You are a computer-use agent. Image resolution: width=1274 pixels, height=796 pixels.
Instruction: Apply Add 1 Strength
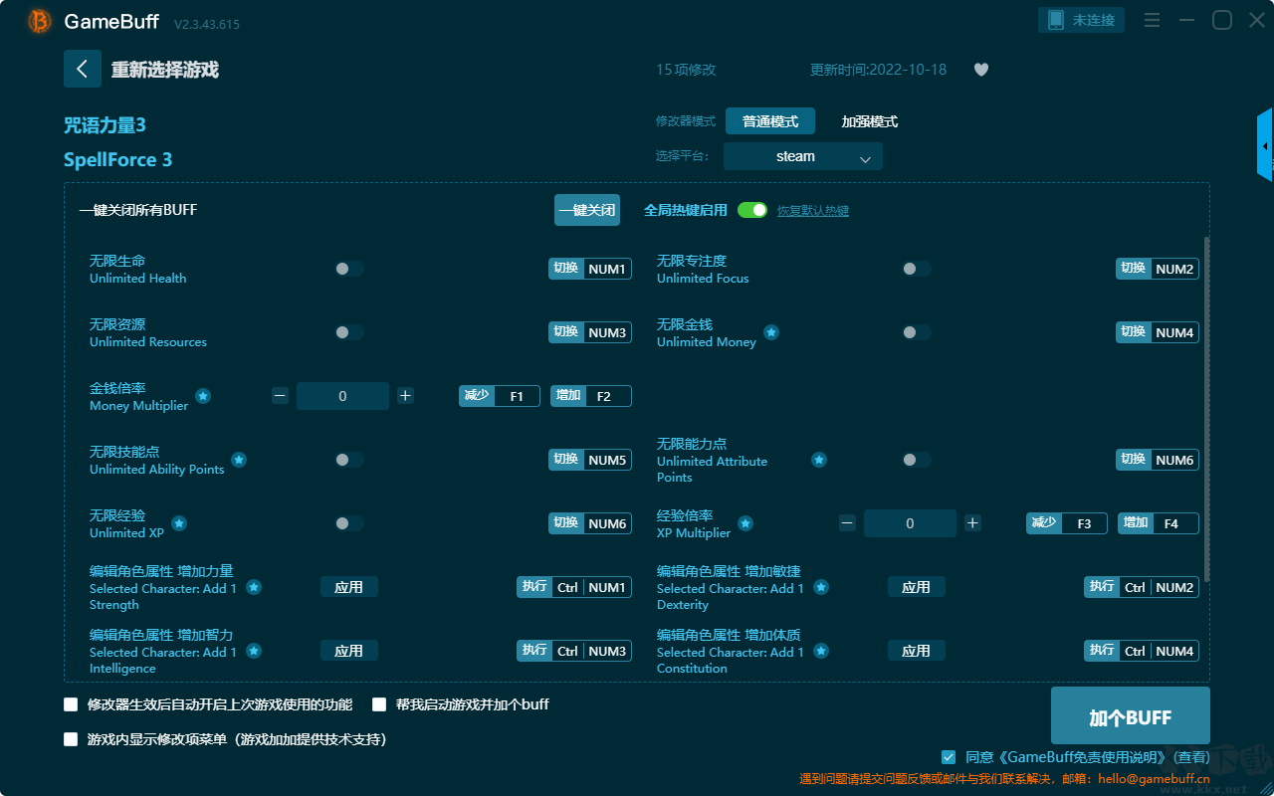349,587
